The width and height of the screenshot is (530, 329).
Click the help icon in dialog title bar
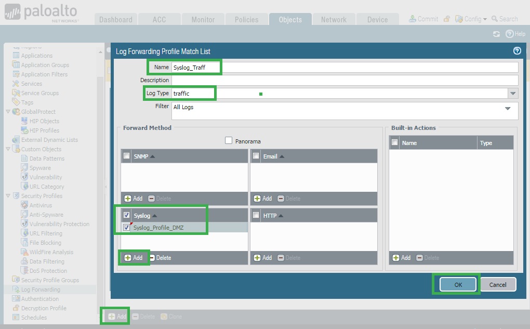point(516,51)
